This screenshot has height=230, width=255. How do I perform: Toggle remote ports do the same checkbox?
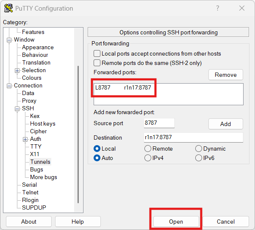coord(97,63)
